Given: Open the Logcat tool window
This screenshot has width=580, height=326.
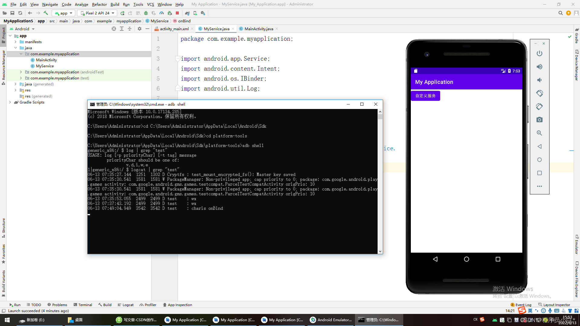Looking at the screenshot, I should click(x=126, y=305).
